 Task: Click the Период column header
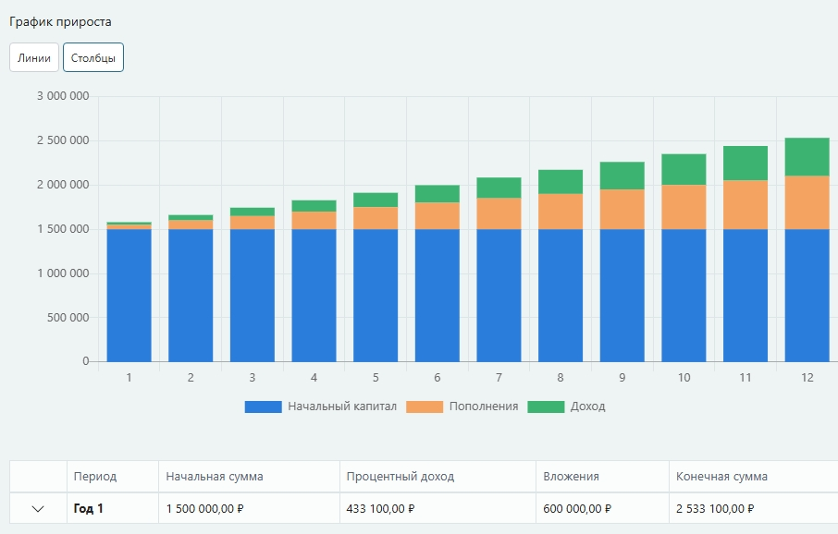click(x=95, y=477)
